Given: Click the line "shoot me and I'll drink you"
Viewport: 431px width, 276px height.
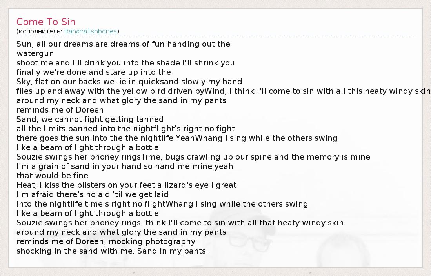Looking at the screenshot, I should coord(125,63).
